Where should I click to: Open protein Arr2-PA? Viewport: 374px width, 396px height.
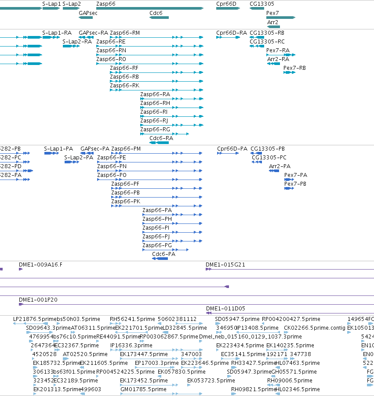[x=274, y=171]
